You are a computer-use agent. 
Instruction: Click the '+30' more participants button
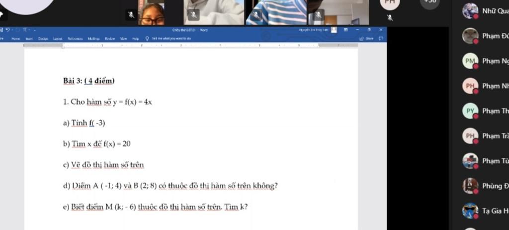tap(430, 3)
